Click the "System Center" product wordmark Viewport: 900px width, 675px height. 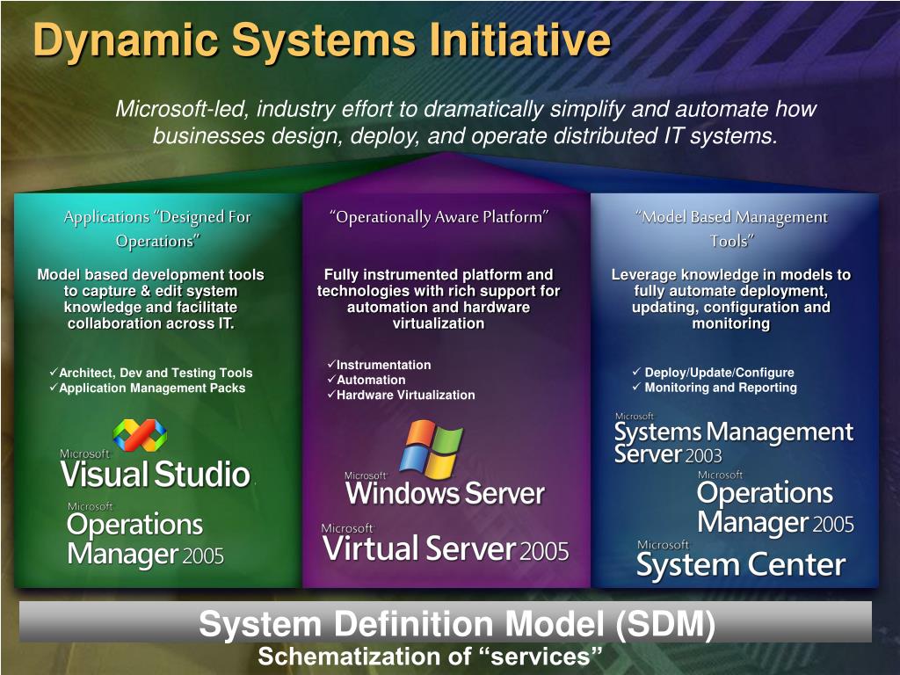point(741,561)
